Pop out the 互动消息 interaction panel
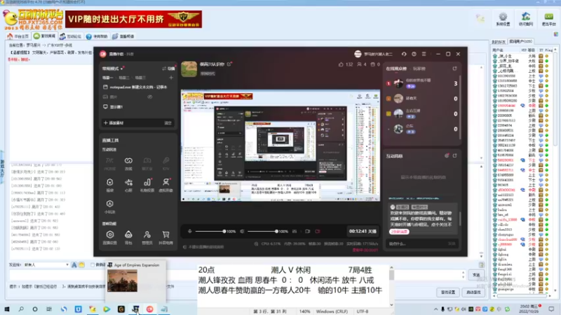This screenshot has width=561, height=315. [x=454, y=155]
